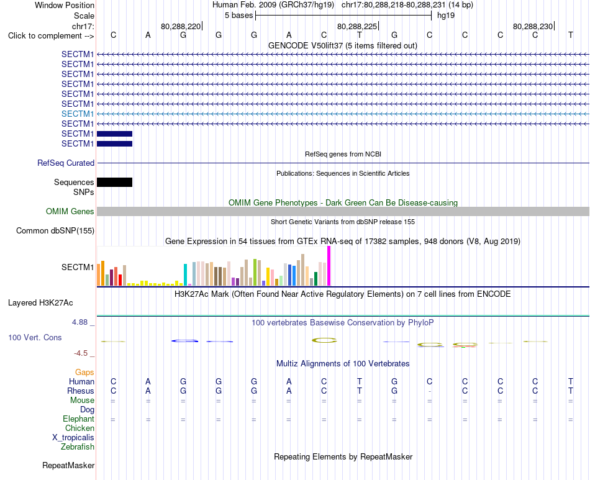Screen dimensions: 590x480
Task: Click the Common dbSNP(155) label
Action: [55, 230]
